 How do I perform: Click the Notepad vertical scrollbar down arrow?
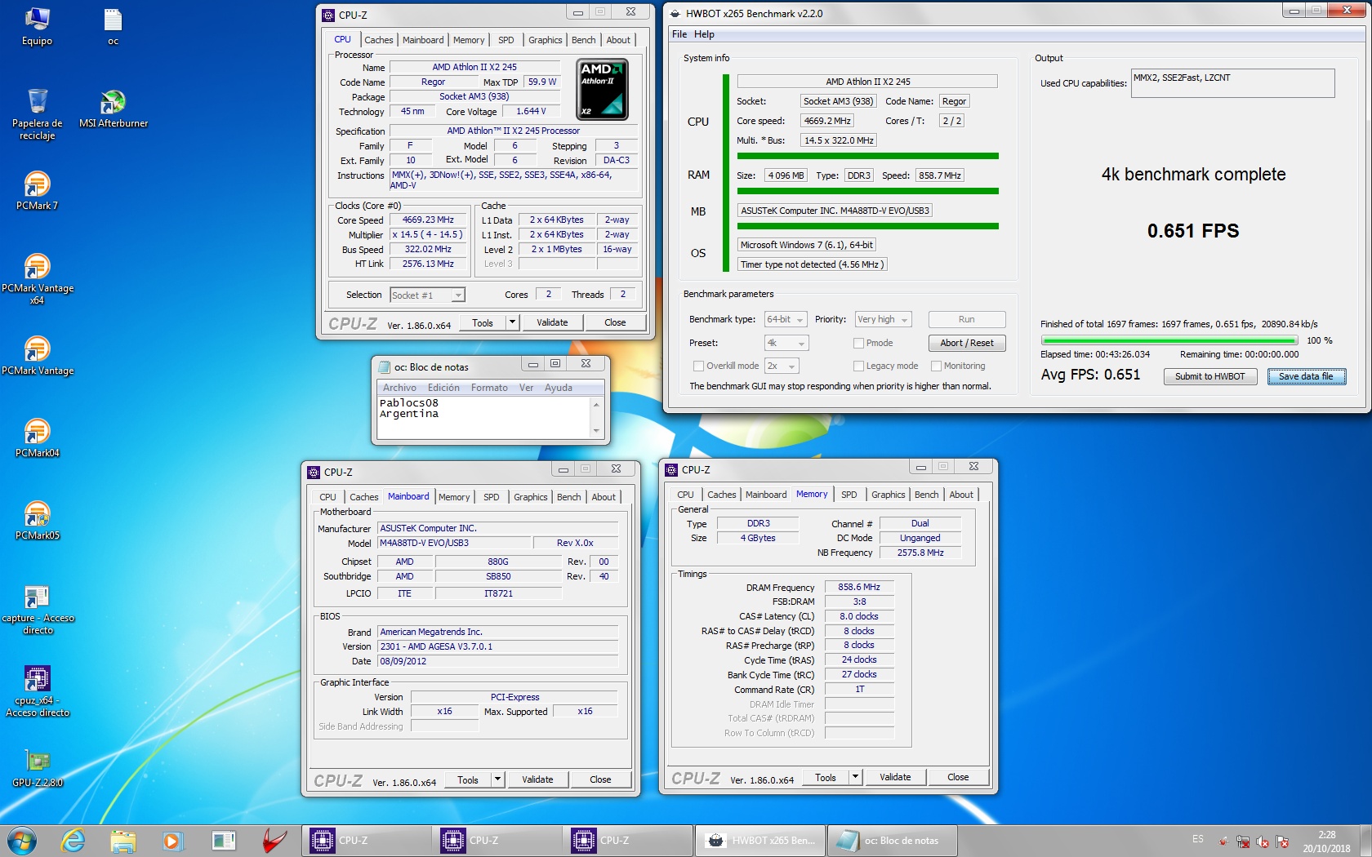pos(596,431)
